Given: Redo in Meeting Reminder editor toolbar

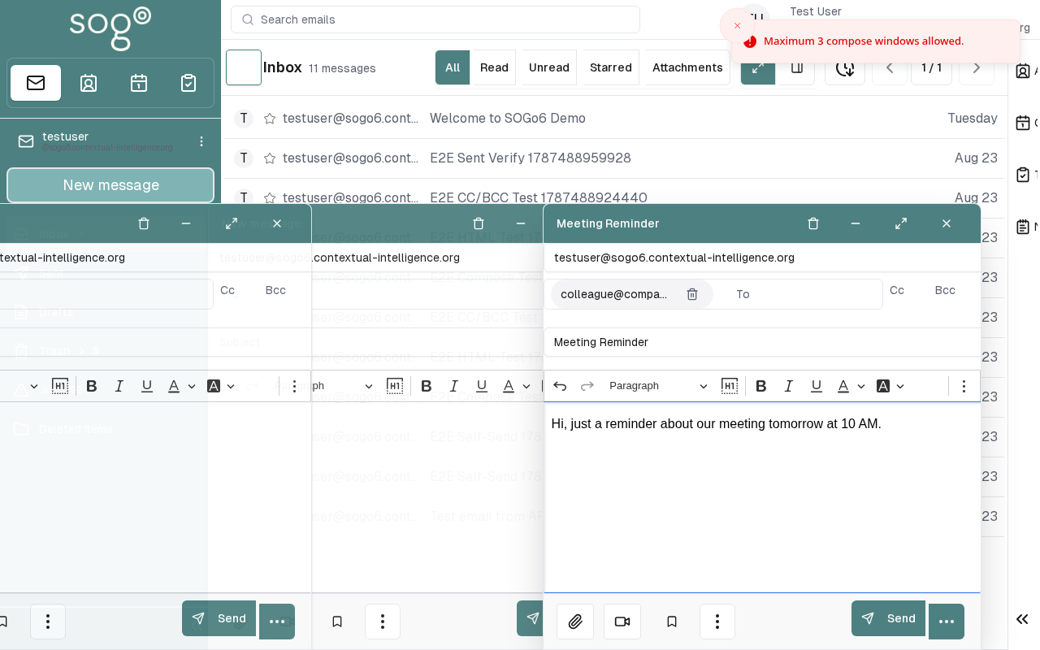Looking at the screenshot, I should click(x=587, y=386).
